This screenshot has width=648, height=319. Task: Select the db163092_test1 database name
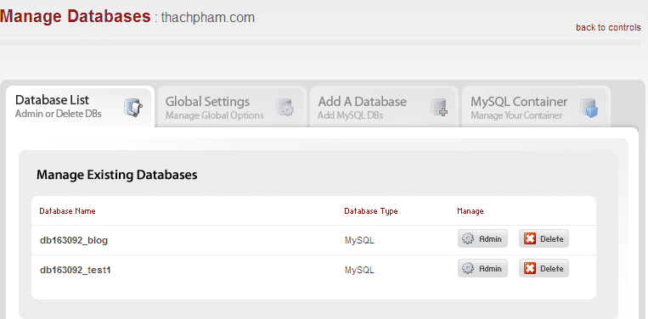[x=76, y=270]
